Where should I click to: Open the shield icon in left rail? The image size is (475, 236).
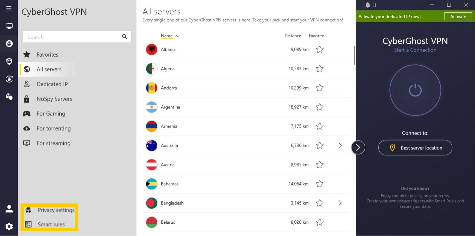click(9, 61)
